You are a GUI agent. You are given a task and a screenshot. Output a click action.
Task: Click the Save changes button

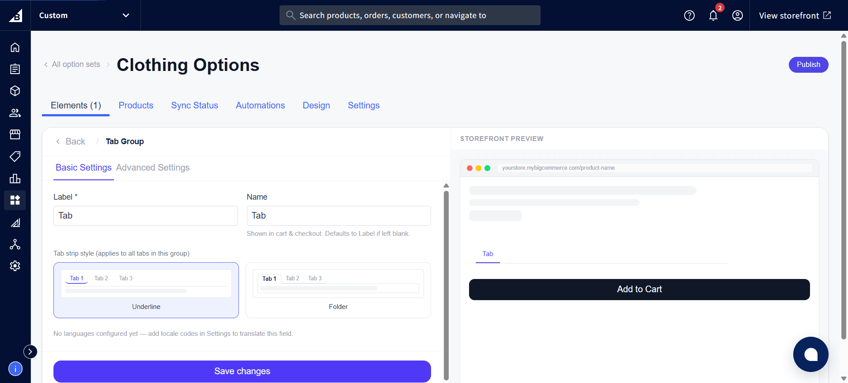click(x=242, y=372)
